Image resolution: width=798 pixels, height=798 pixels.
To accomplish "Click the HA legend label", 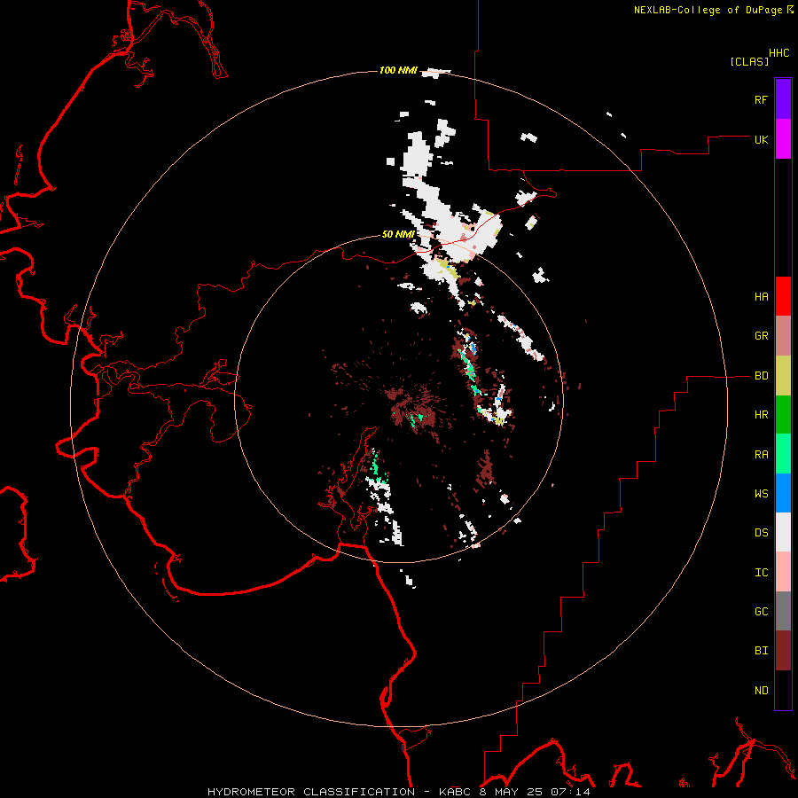I will 761,297.
